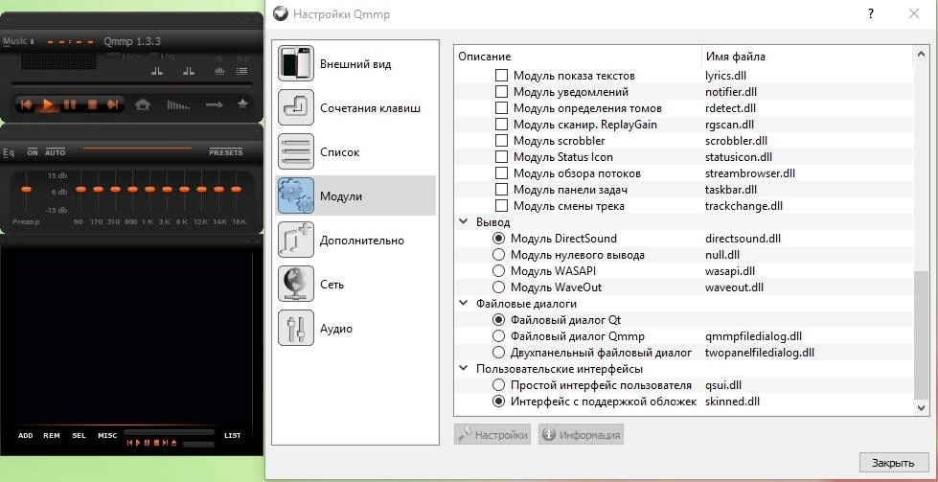Click the Настройки button with wrench
Image resolution: width=938 pixels, height=482 pixels.
492,435
